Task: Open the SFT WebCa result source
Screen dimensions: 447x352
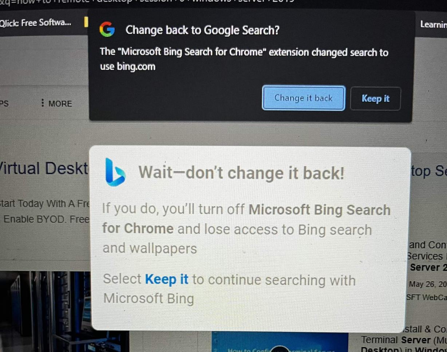Action: [x=426, y=297]
